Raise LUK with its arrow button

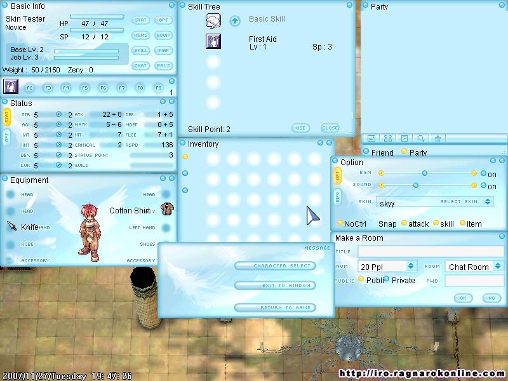click(58, 165)
